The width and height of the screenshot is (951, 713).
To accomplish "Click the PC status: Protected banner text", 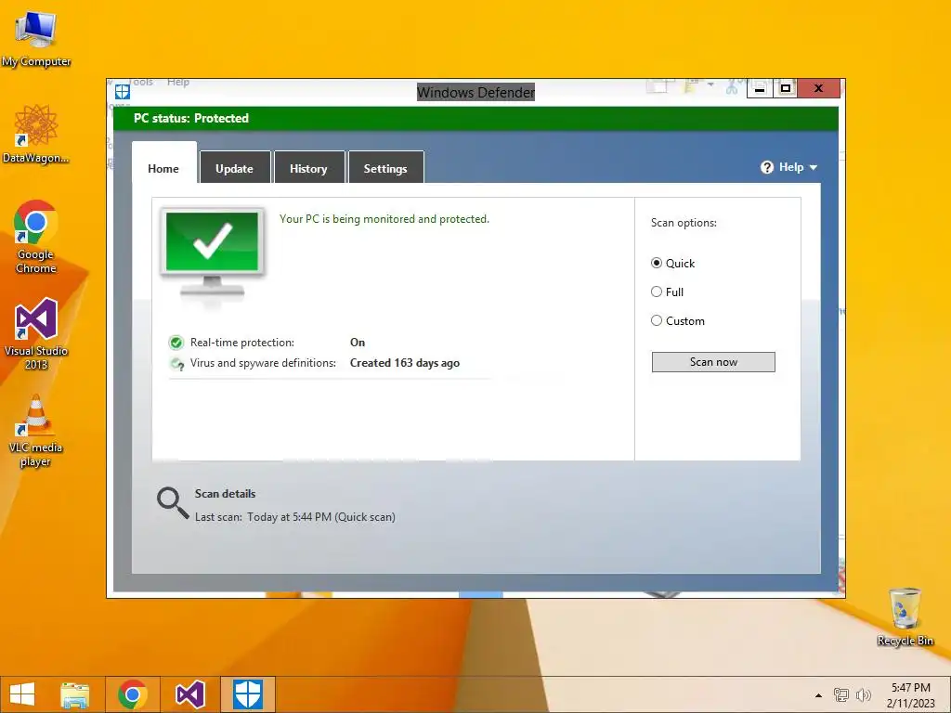I will pos(191,118).
